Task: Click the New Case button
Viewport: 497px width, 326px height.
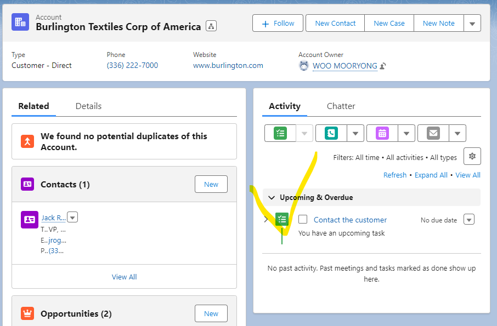Action: point(389,24)
